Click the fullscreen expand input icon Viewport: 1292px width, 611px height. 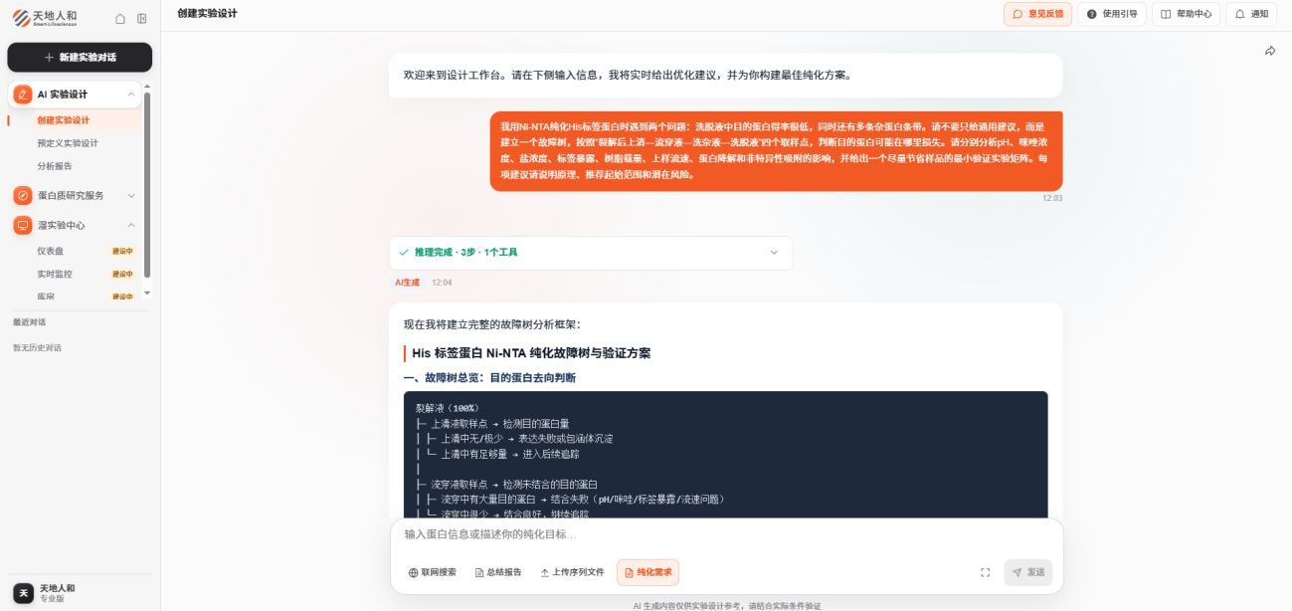pyautogui.click(x=985, y=572)
